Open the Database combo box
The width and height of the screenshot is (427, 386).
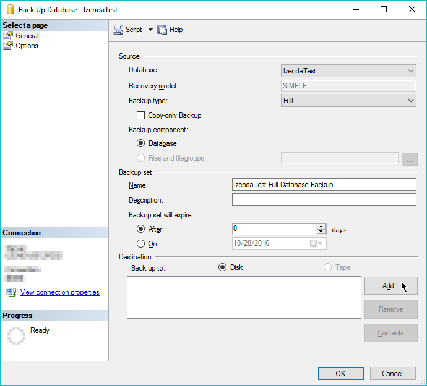point(348,71)
